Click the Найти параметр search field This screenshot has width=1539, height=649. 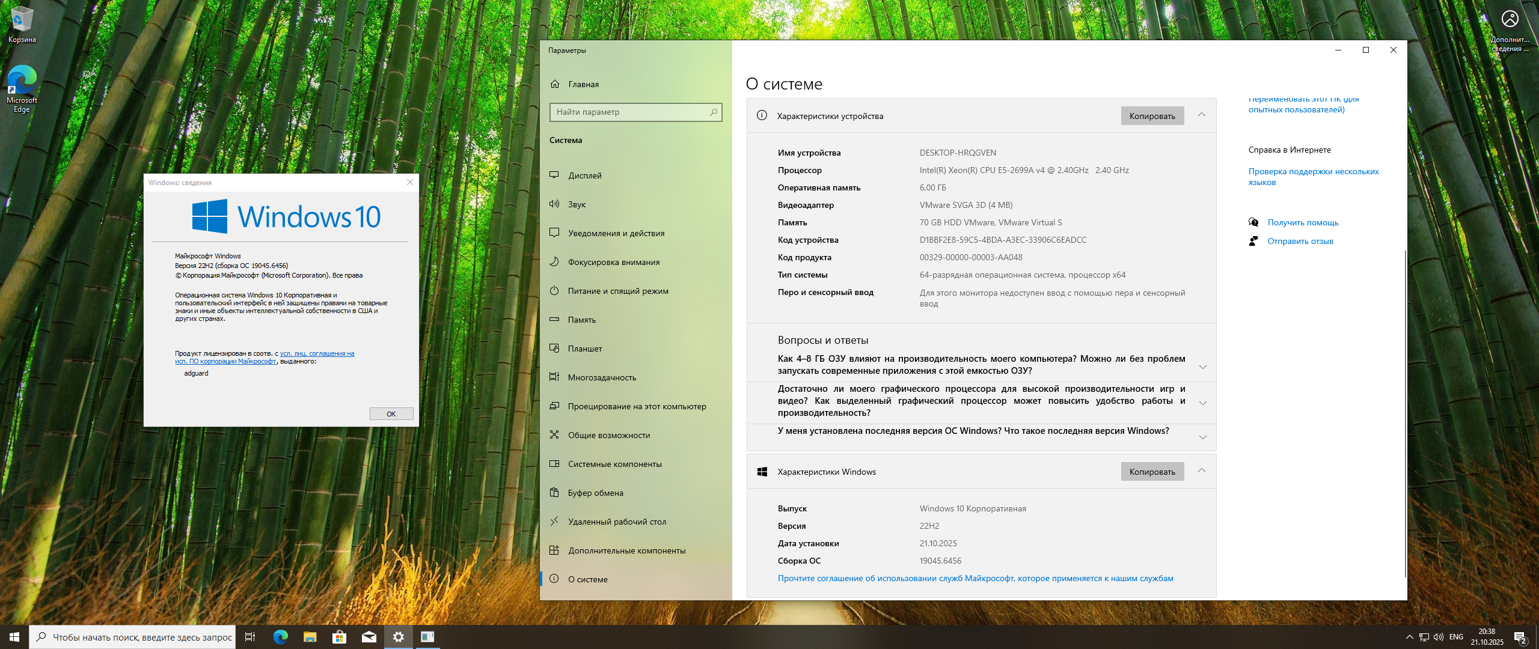click(x=631, y=112)
